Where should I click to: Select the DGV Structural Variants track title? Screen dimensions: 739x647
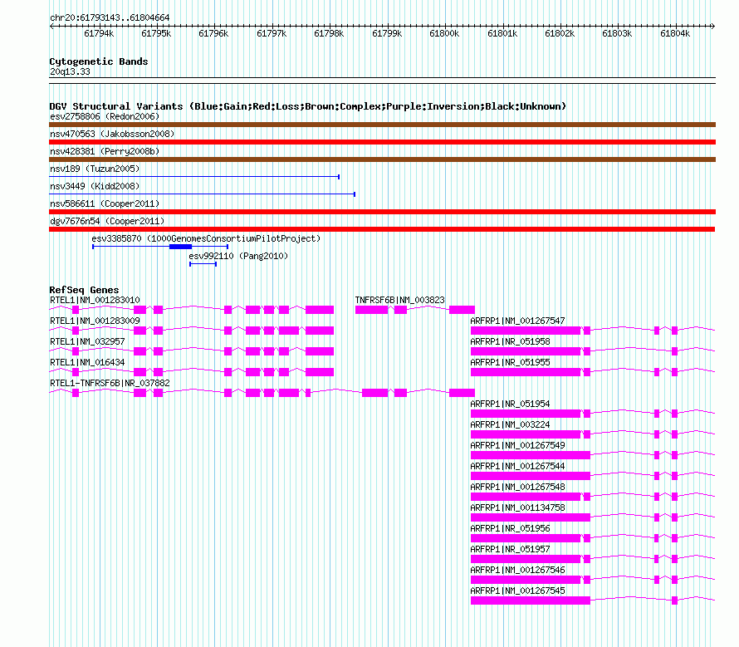[x=307, y=106]
